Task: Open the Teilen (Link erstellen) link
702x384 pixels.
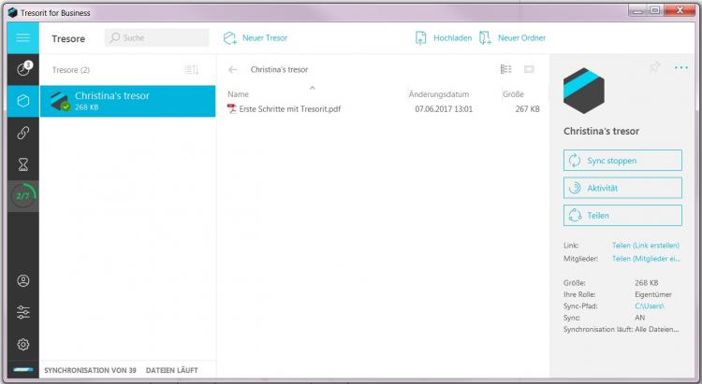Action: pos(645,245)
